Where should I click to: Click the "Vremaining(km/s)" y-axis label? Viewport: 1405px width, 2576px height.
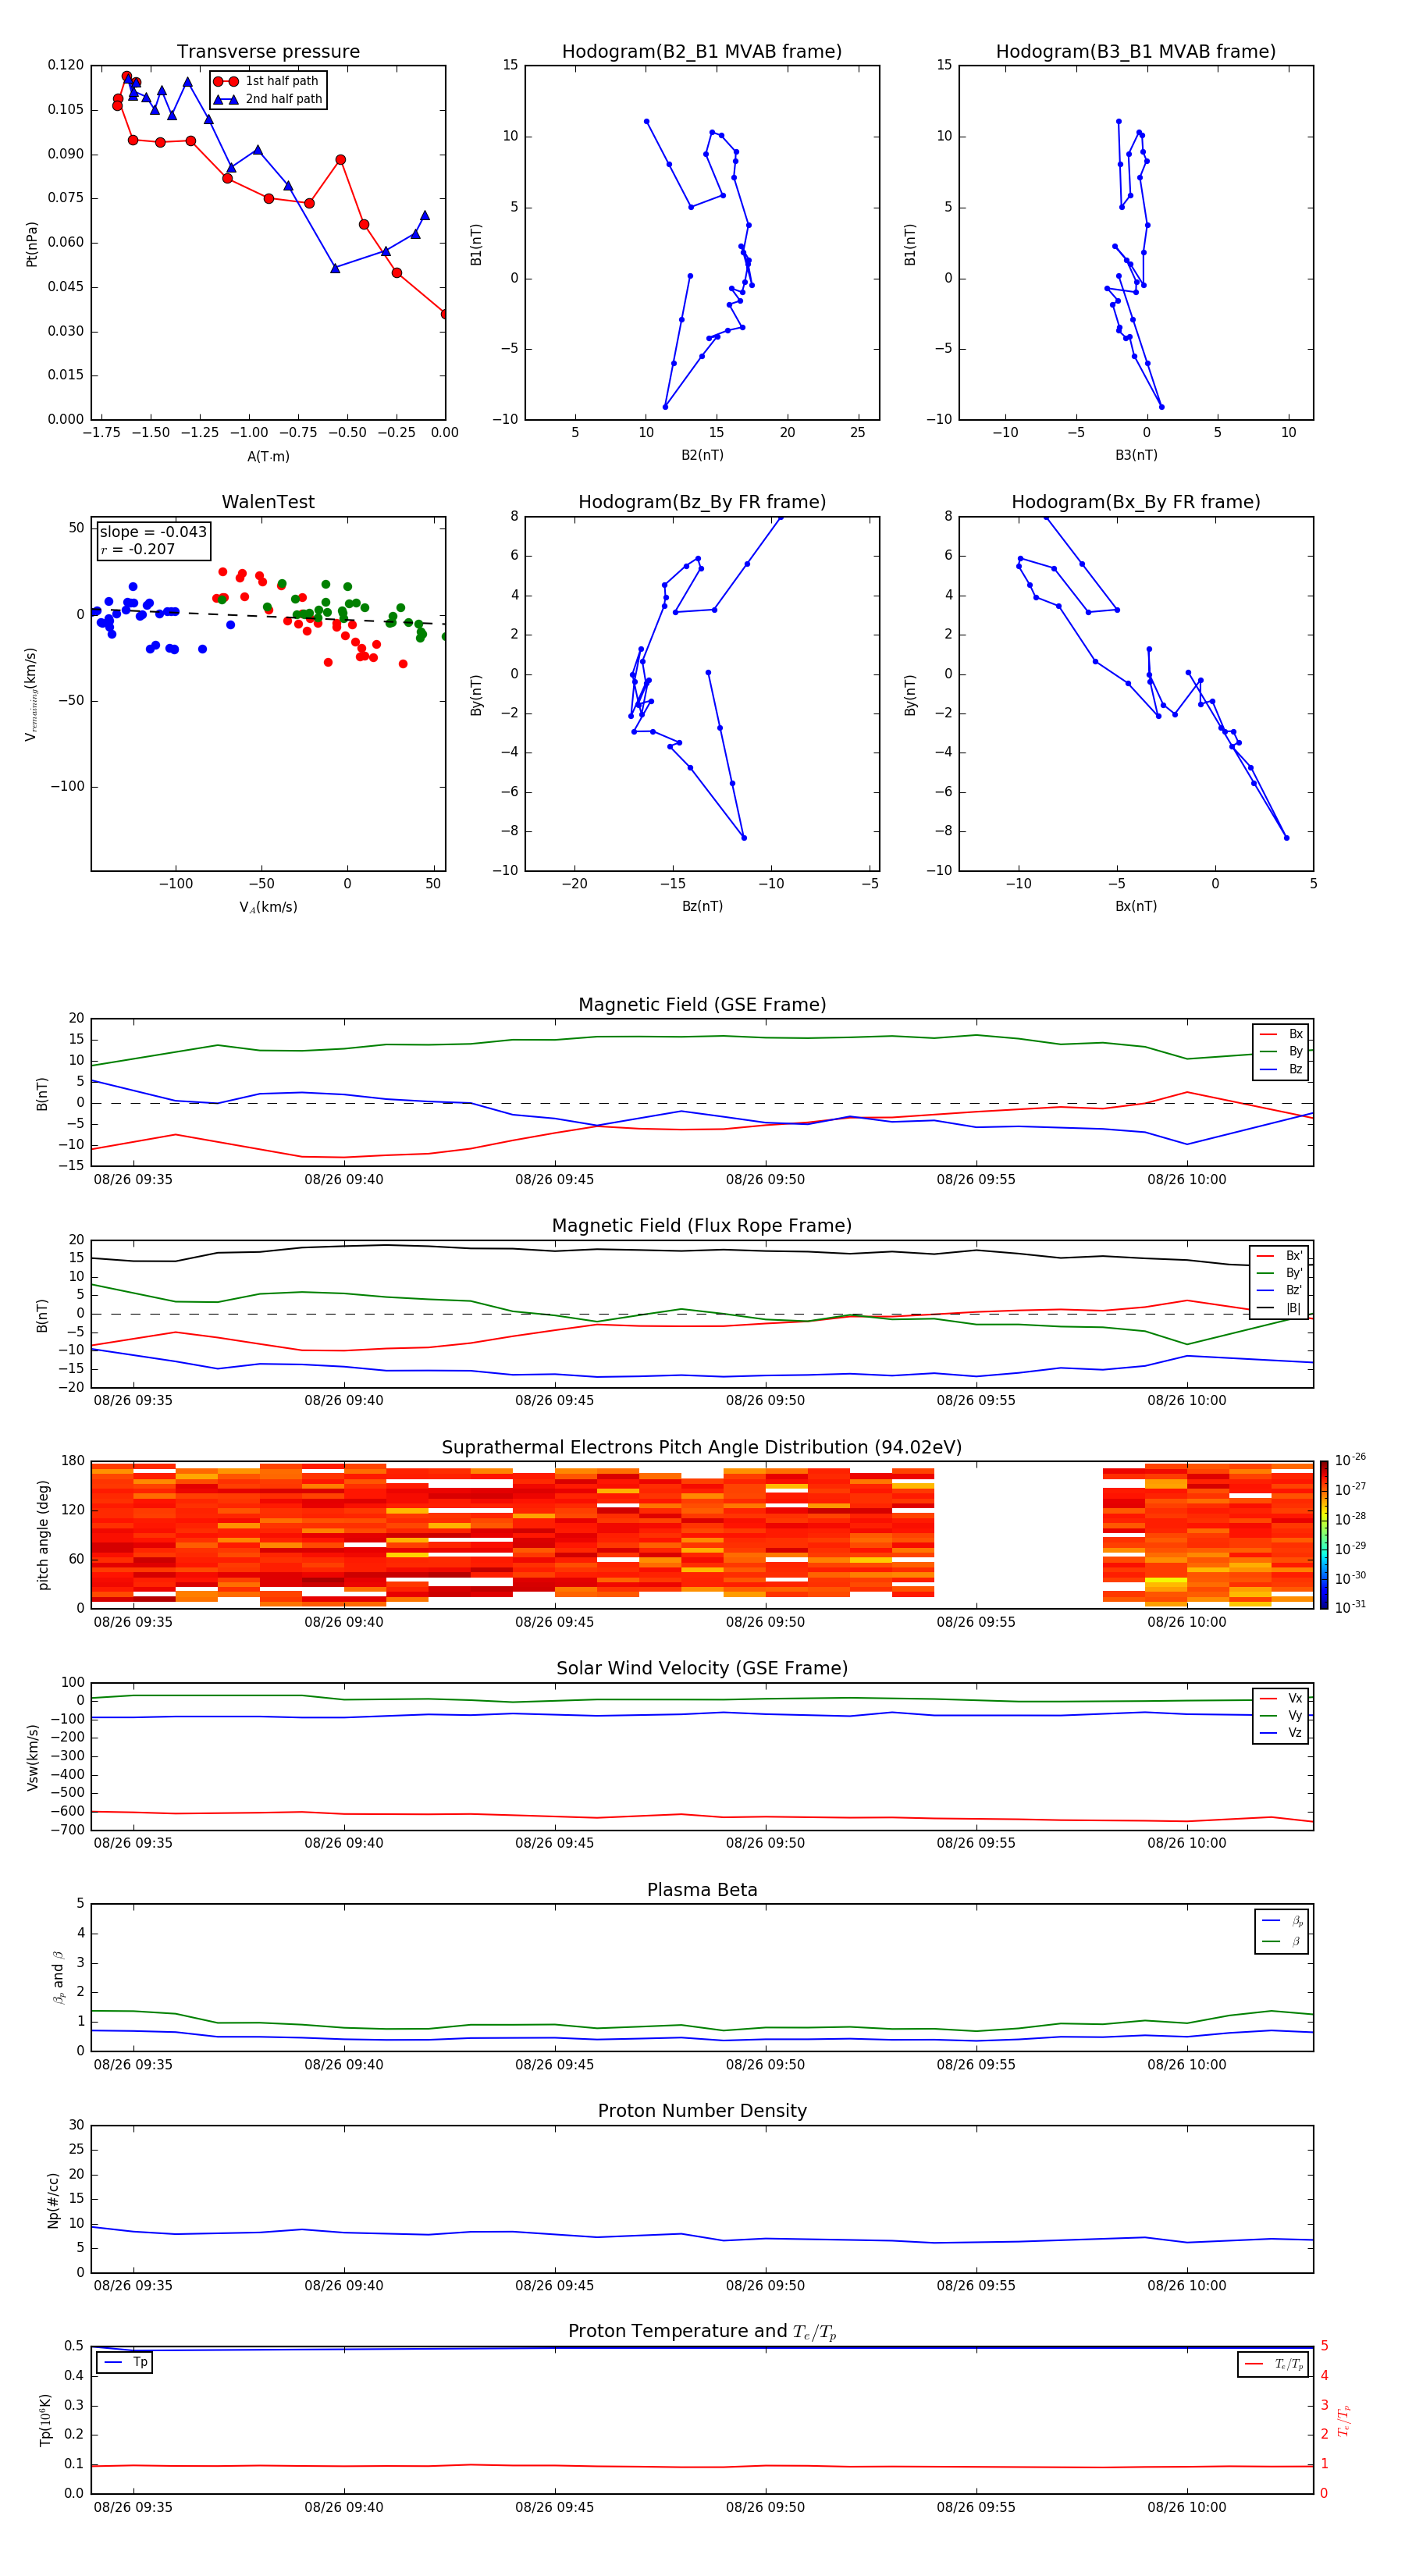(x=31, y=694)
